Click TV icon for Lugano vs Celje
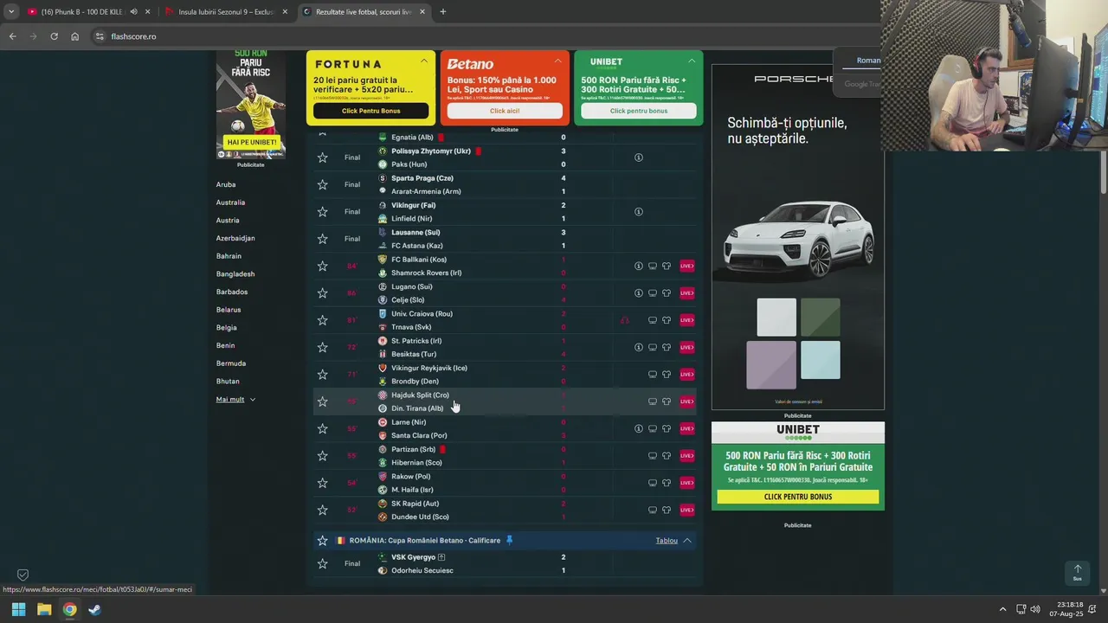This screenshot has width=1108, height=623. 653,292
